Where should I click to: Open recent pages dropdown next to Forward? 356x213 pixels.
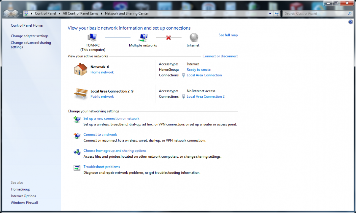point(21,14)
